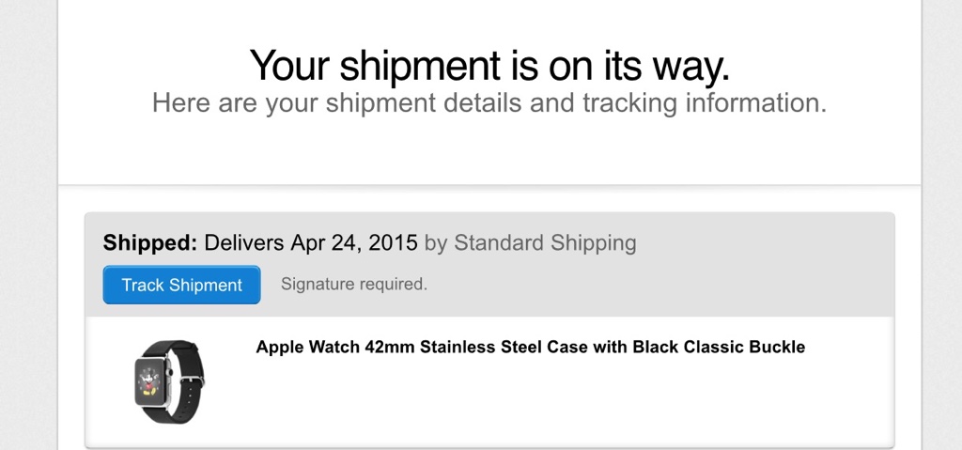Click the "by Standard Shipping" method text
Image resolution: width=962 pixels, height=450 pixels.
[531, 243]
